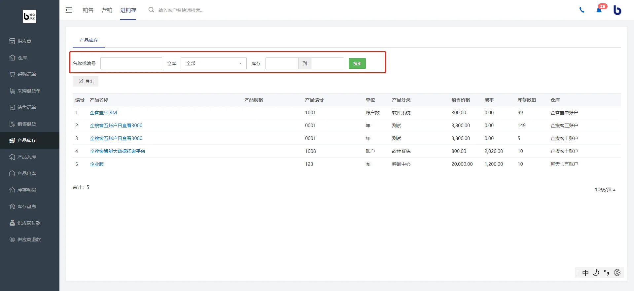Open the 仓库 dropdown showing 全部
This screenshot has width=634, height=291.
pyautogui.click(x=214, y=63)
